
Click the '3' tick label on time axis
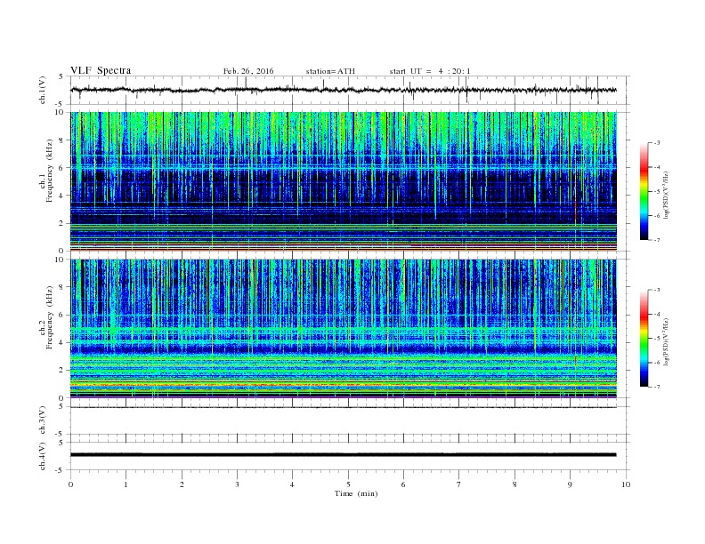(237, 484)
